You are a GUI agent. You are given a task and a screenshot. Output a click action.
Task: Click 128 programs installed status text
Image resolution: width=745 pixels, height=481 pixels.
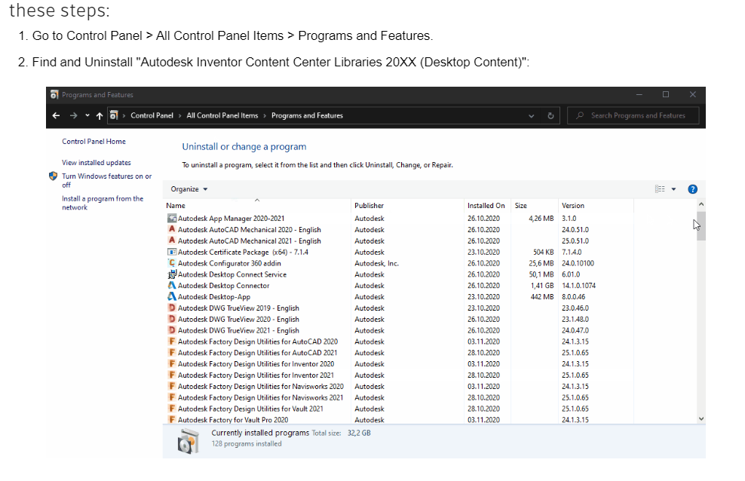(x=246, y=443)
